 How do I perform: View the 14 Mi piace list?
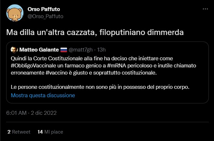[x=50, y=132]
